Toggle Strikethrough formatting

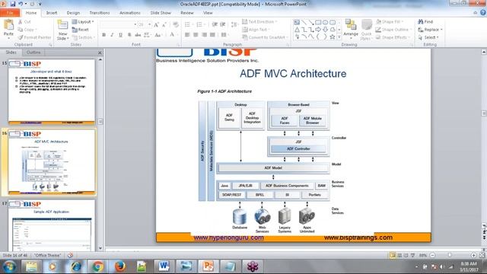click(138, 35)
